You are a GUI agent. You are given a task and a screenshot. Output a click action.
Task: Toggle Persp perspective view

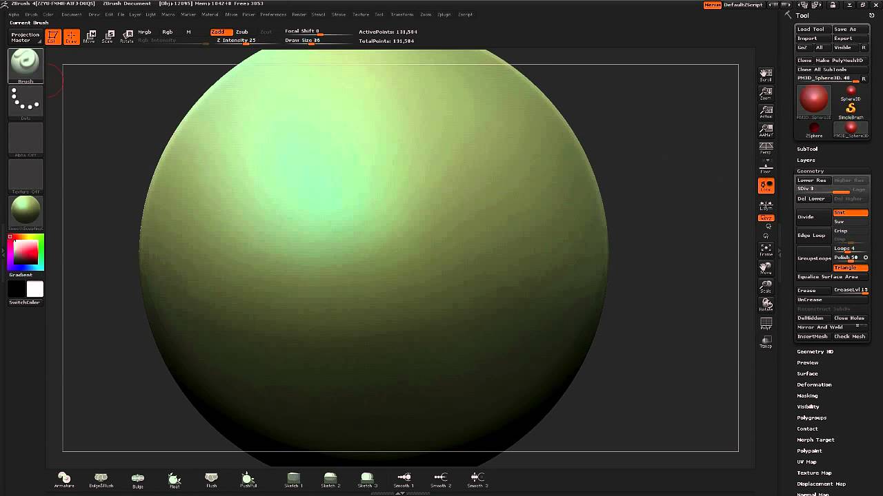click(766, 148)
